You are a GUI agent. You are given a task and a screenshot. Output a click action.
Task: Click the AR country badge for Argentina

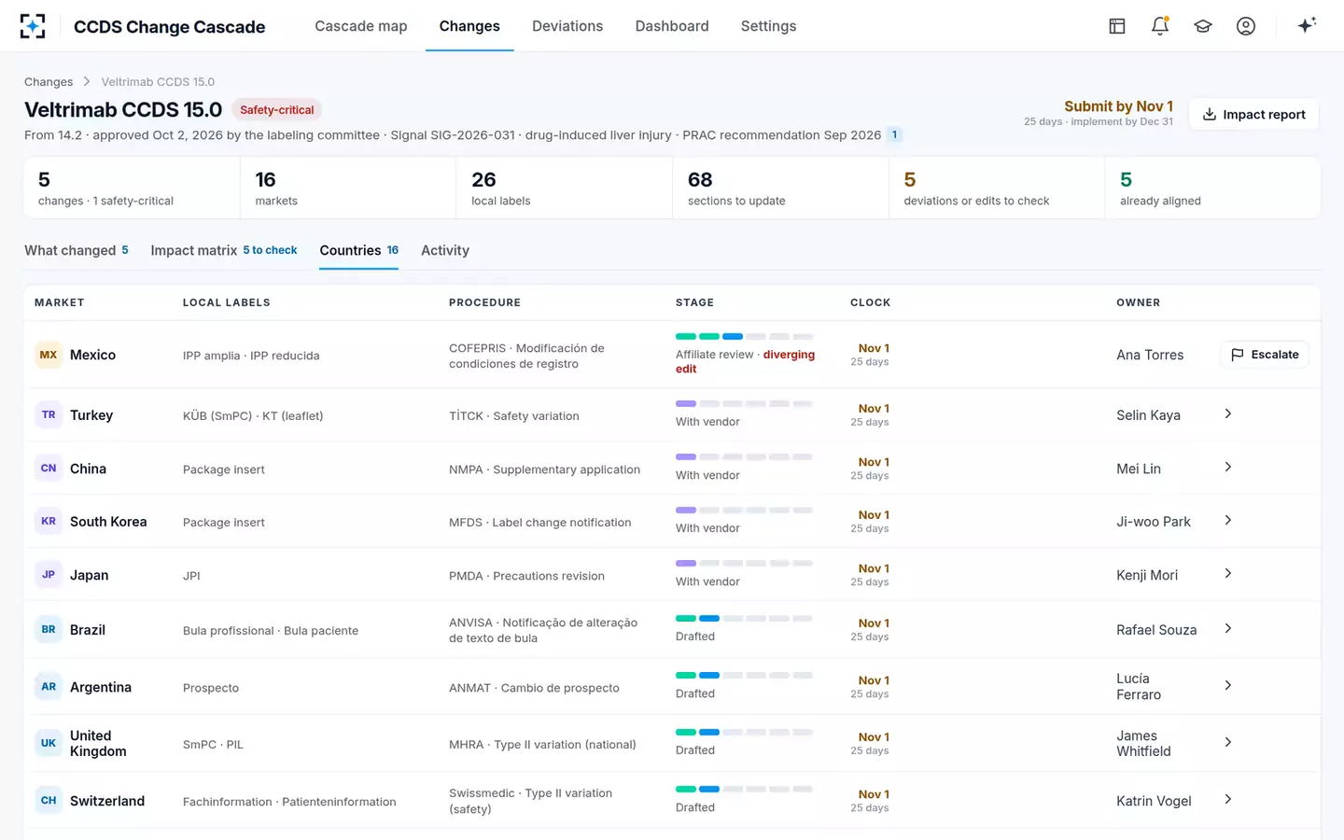click(x=49, y=686)
